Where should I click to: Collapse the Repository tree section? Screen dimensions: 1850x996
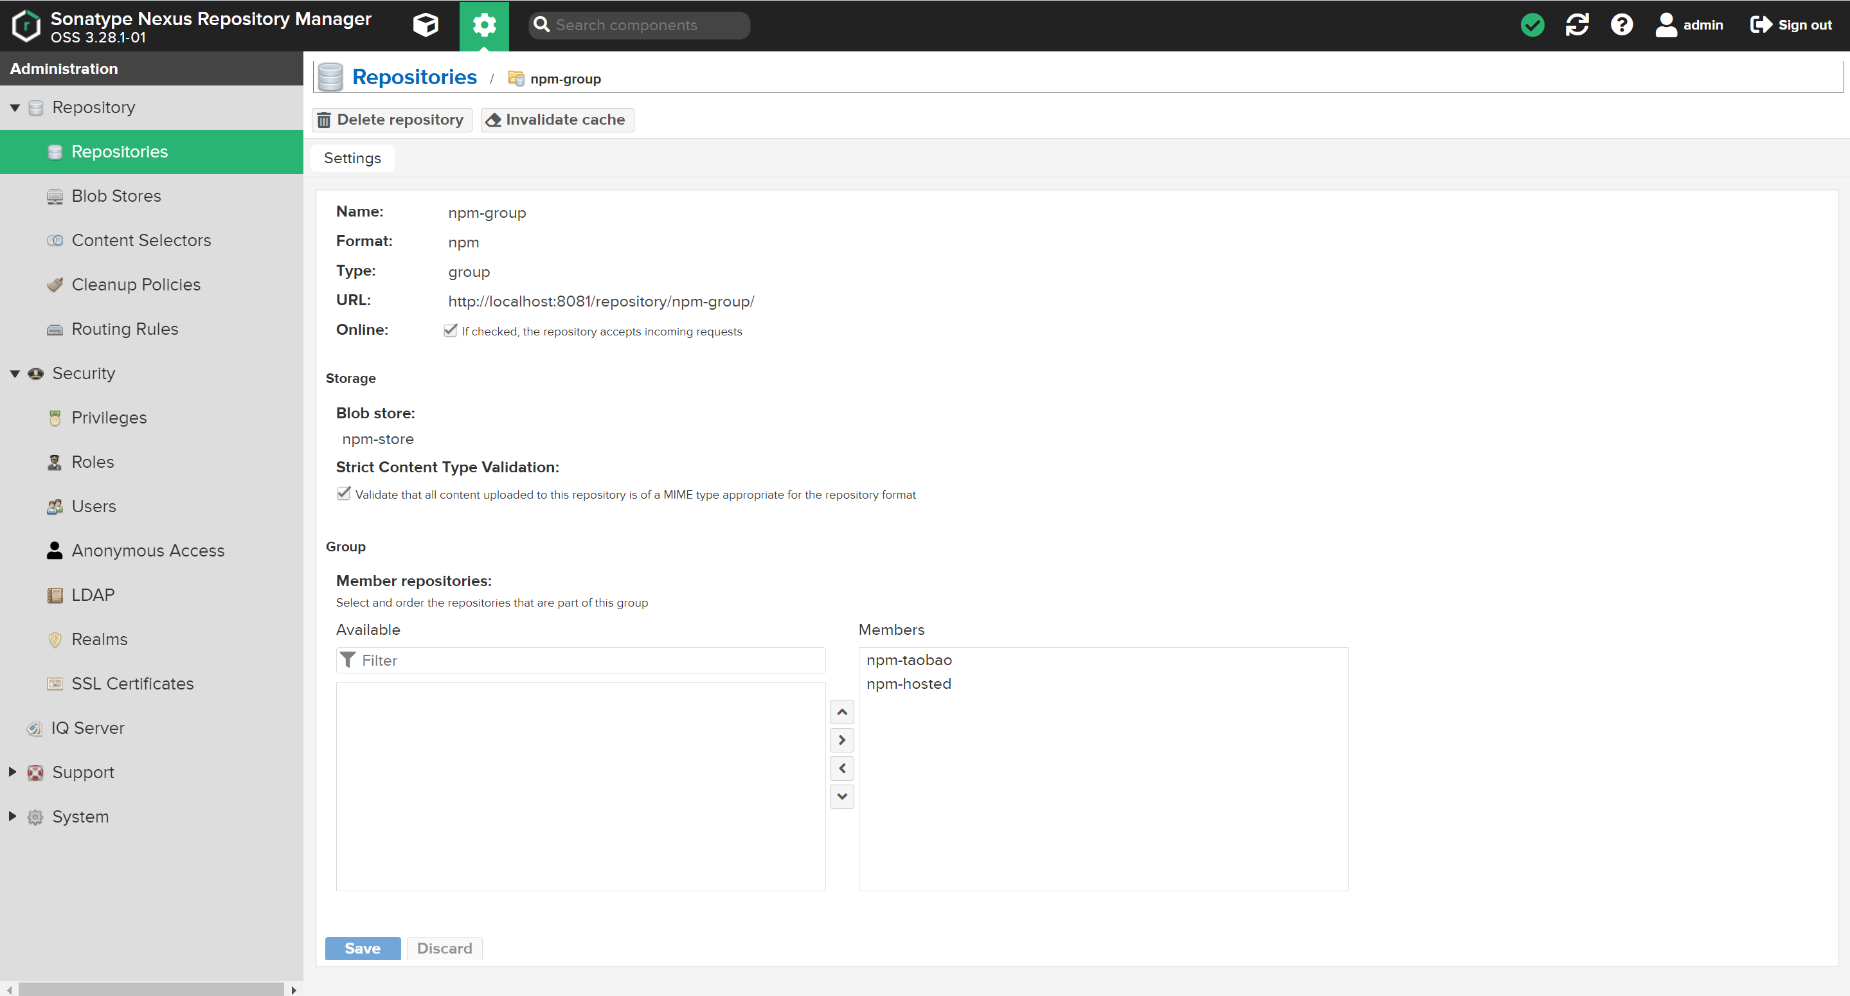pos(14,108)
